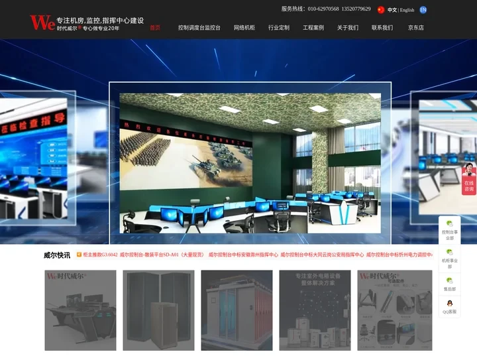The height and width of the screenshot is (358, 477).
Task: Open the 工程案例 menu item
Action: point(313,28)
